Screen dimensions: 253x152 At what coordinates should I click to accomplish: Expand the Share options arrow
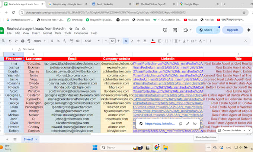pyautogui.click(x=217, y=30)
